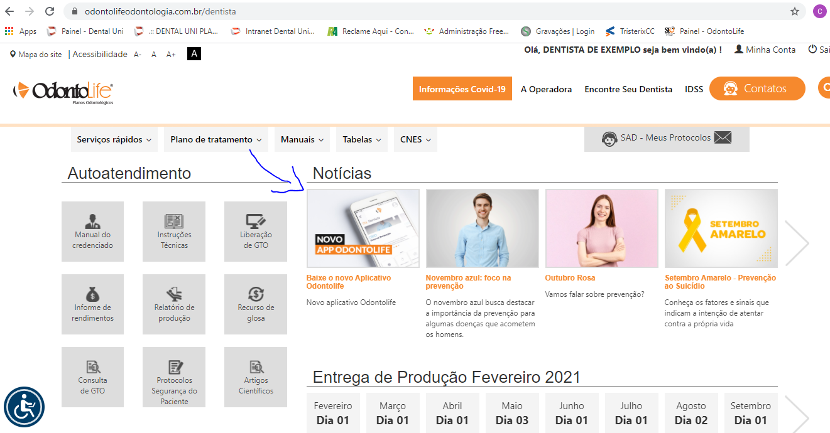Click the Liberação de GTO icon

[256, 222]
